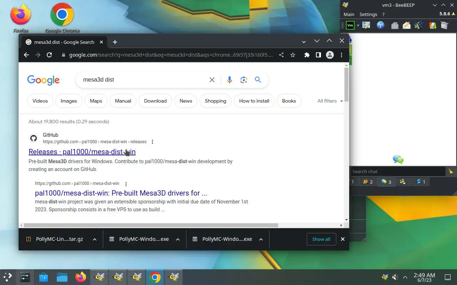The image size is (457, 285).
Task: Open BeeBEEP help question mark menu
Action: tap(383, 14)
